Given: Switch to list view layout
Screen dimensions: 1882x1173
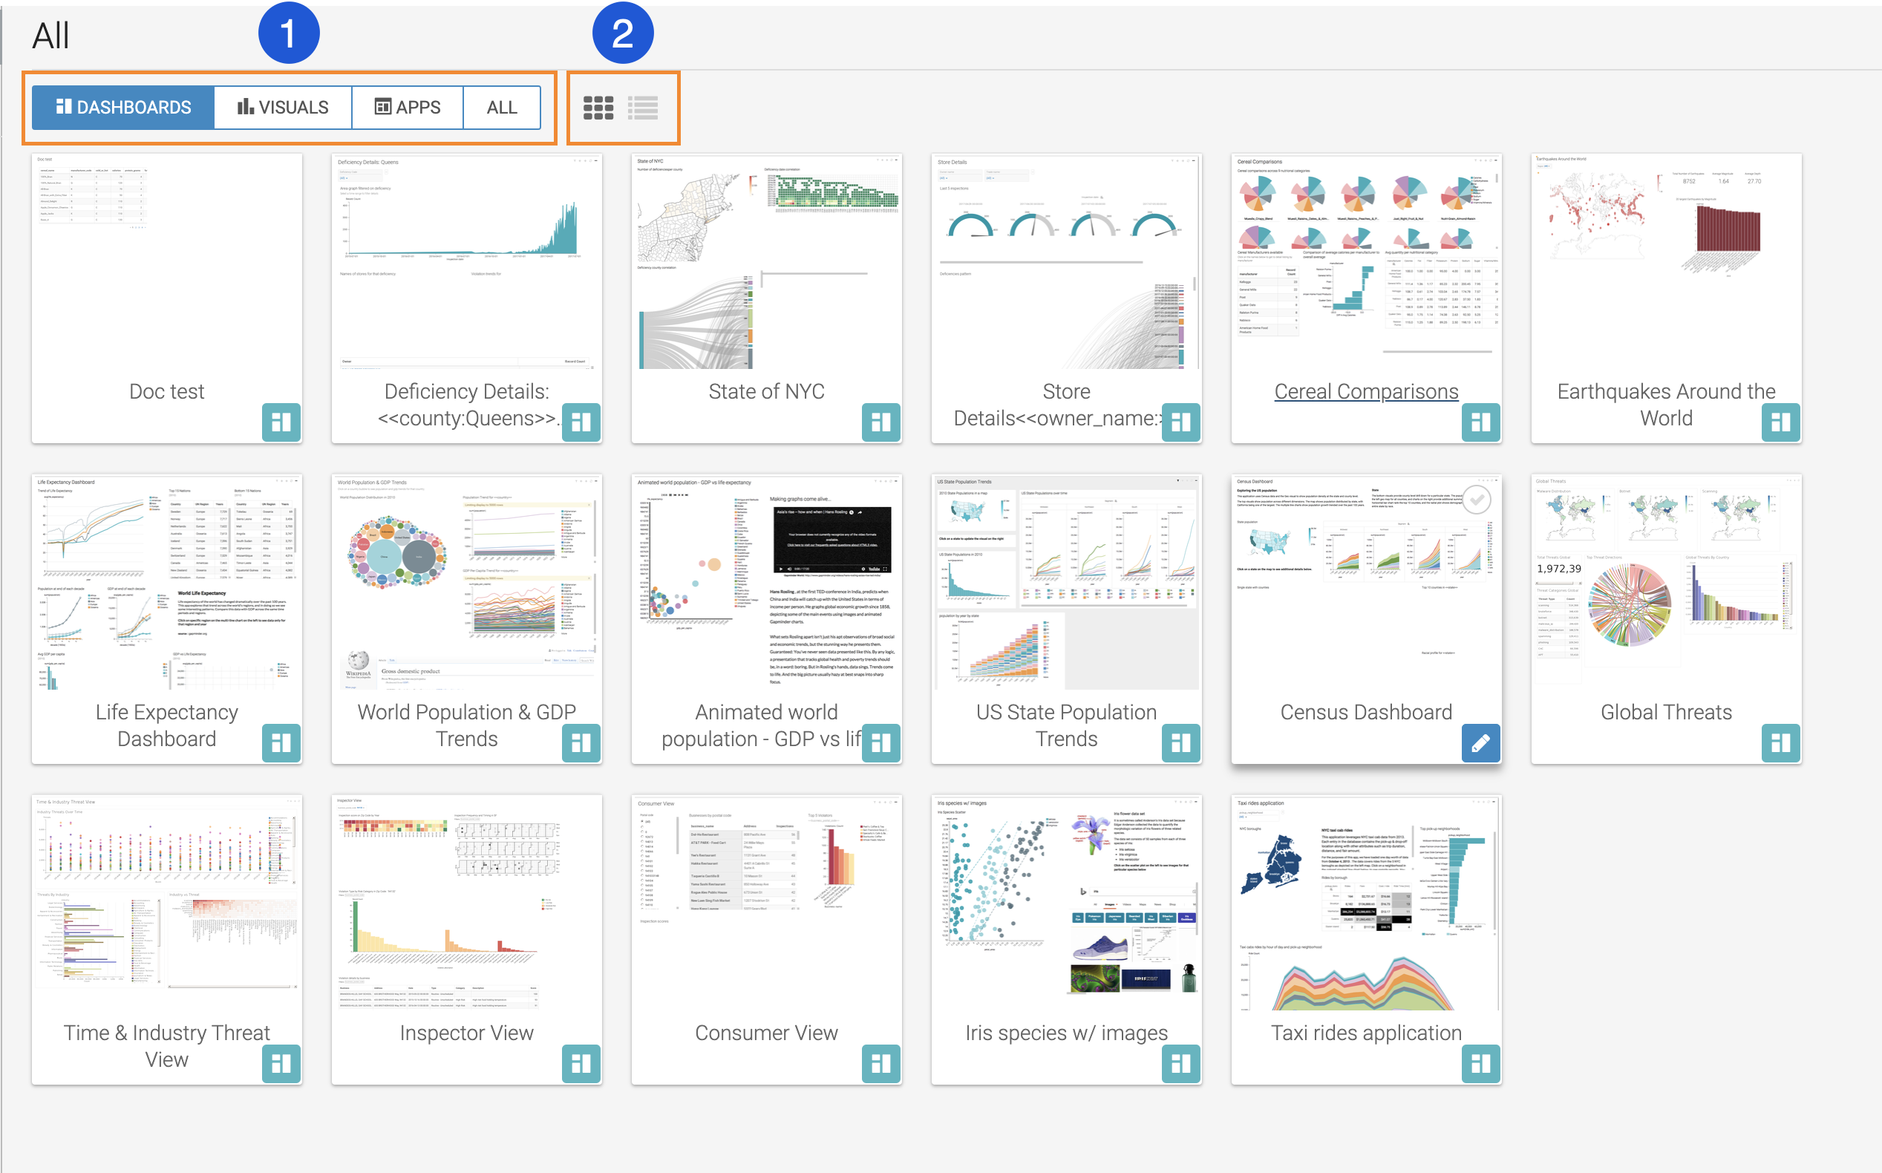Looking at the screenshot, I should pyautogui.click(x=643, y=108).
